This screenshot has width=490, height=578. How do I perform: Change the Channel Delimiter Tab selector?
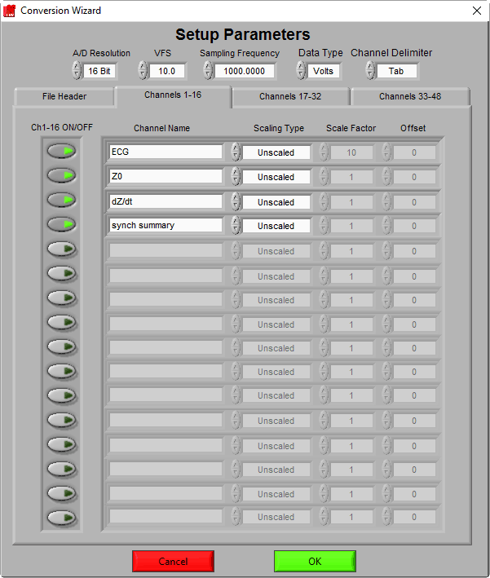coord(396,71)
